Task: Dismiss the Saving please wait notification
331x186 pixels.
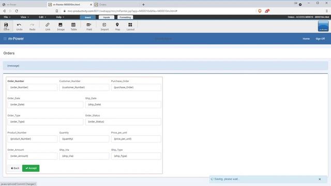Action: (x=320, y=179)
